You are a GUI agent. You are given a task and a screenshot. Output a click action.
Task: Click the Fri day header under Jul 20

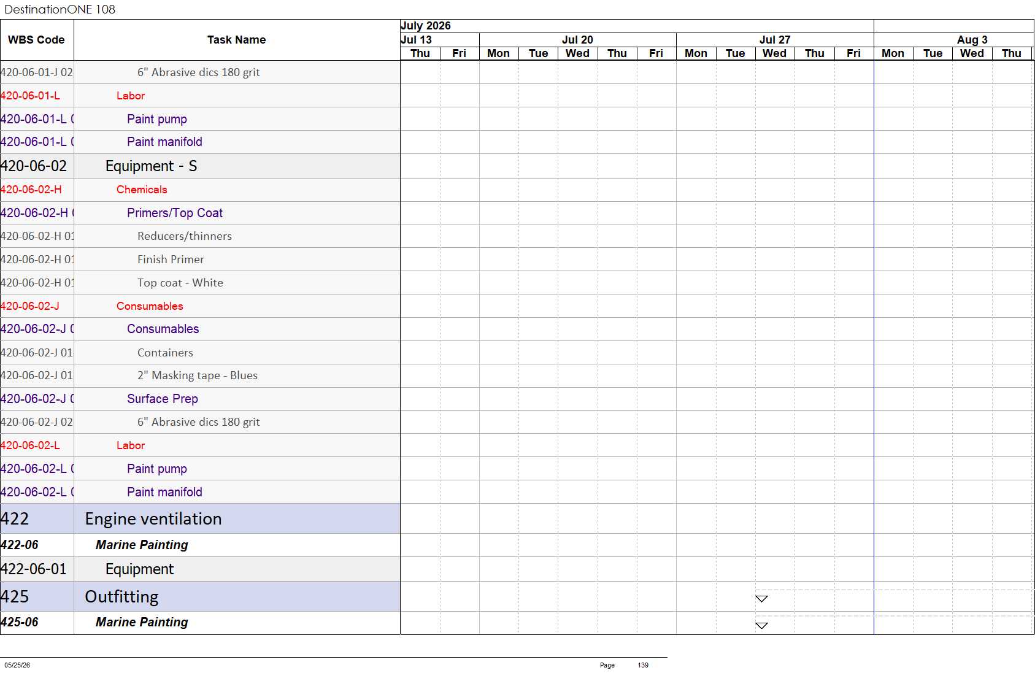(x=656, y=53)
